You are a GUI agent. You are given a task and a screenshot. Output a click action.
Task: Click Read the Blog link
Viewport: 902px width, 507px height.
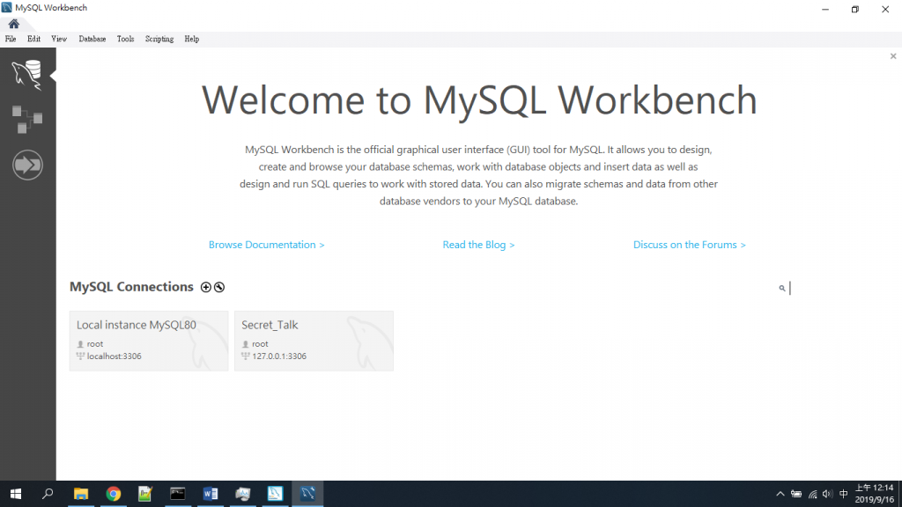[x=478, y=245]
